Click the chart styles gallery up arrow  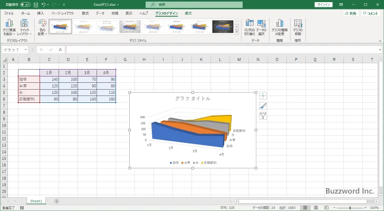237,21
